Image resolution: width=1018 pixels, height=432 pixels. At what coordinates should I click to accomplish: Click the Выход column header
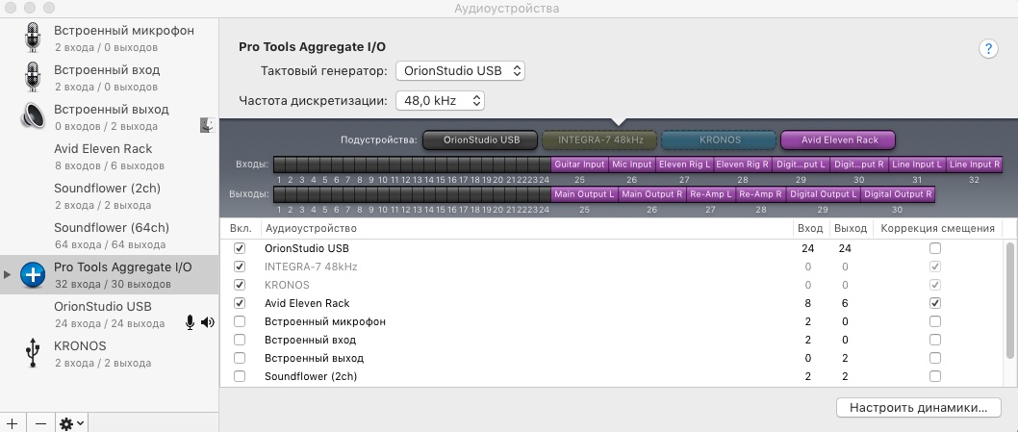851,228
